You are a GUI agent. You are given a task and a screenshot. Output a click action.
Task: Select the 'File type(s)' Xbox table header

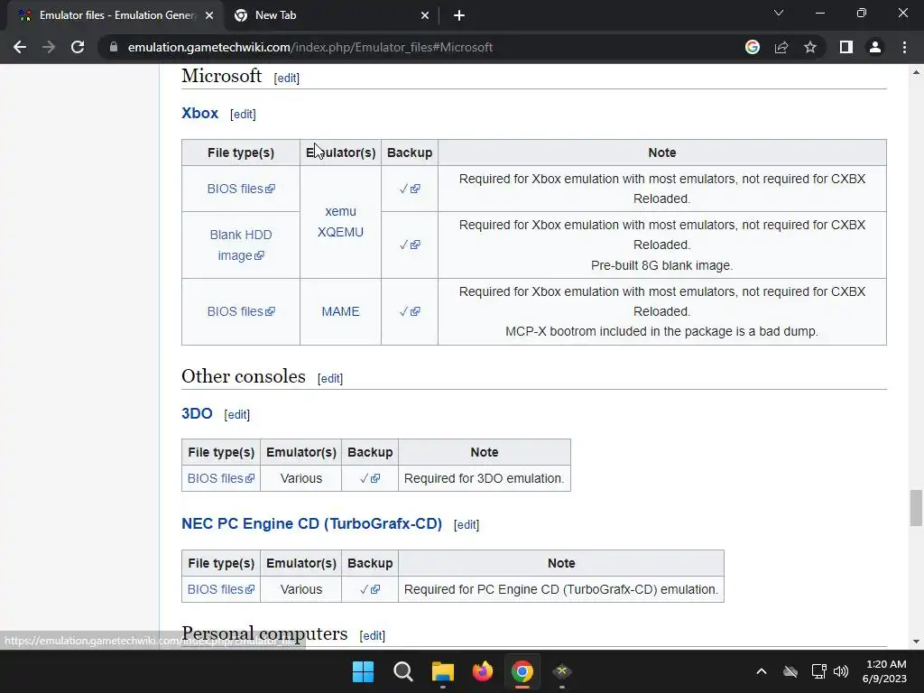[x=240, y=152]
